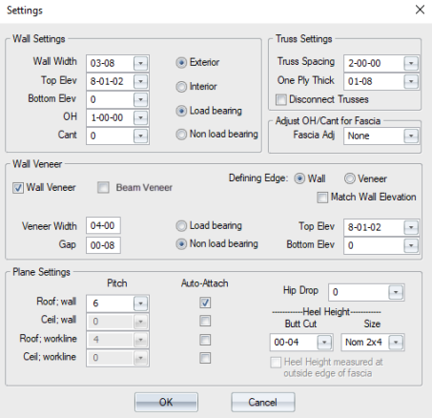Enable the Disconnect Trusses checkbox

tap(281, 99)
